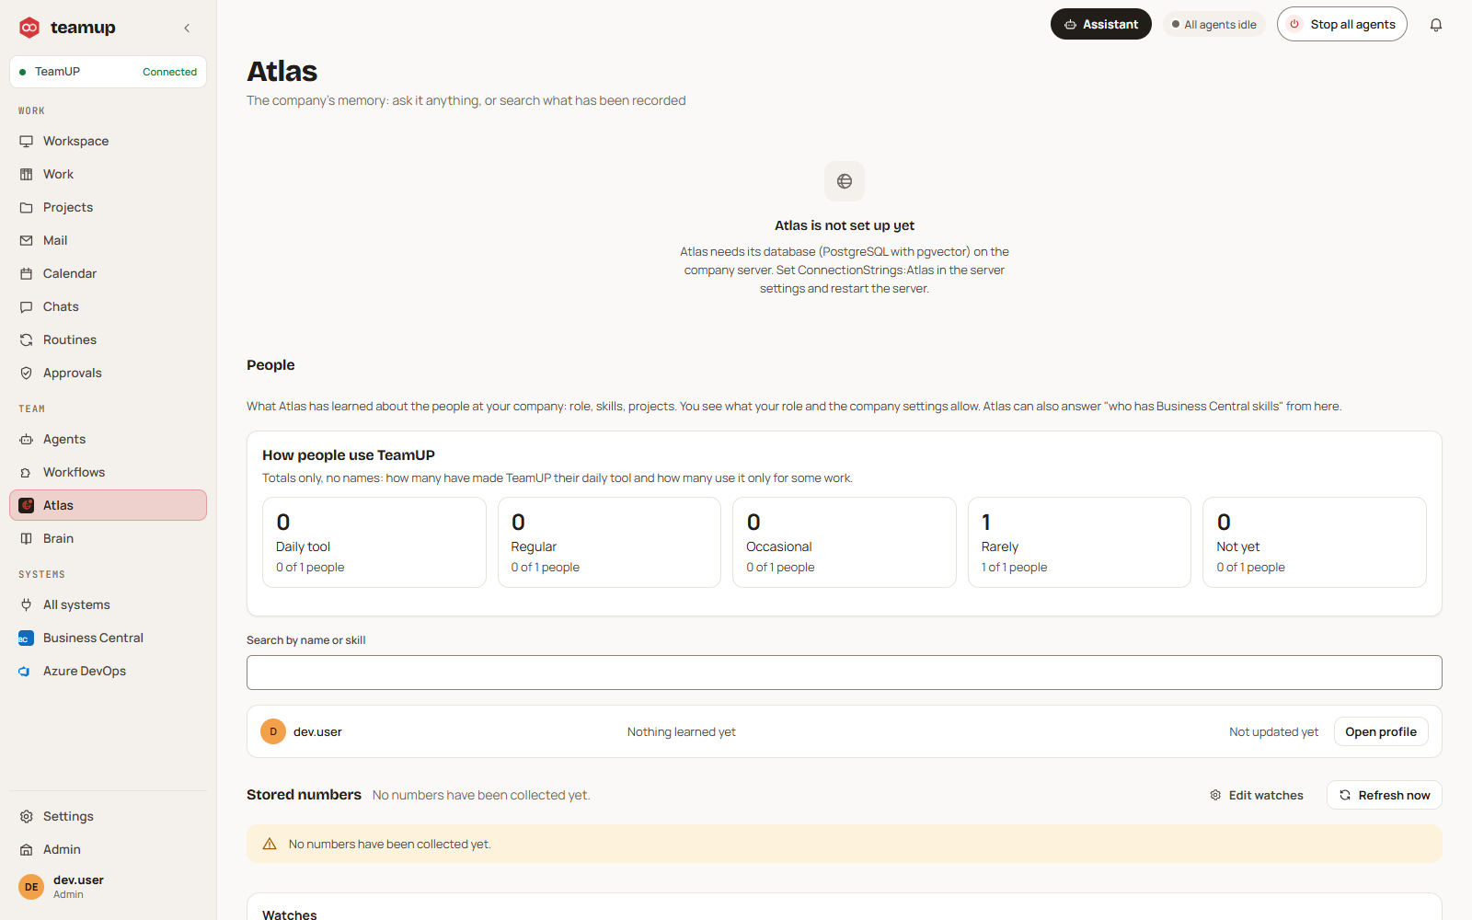Click the 'Not updated yet' text
The width and height of the screenshot is (1472, 920).
click(1273, 732)
